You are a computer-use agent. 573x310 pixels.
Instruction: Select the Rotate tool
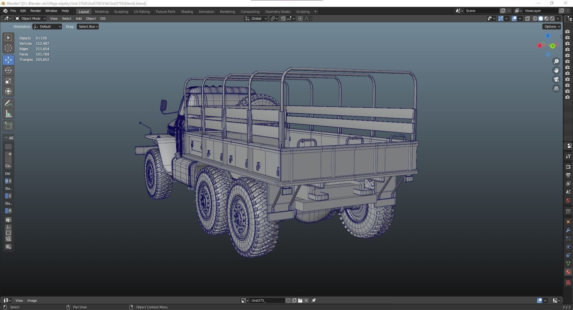(8, 70)
